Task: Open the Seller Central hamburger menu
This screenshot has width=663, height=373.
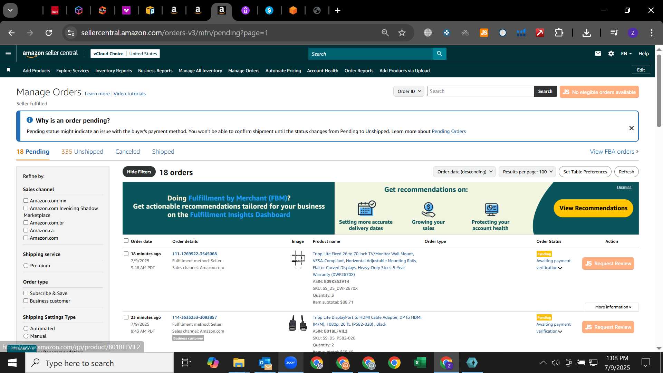Action: pos(8,54)
